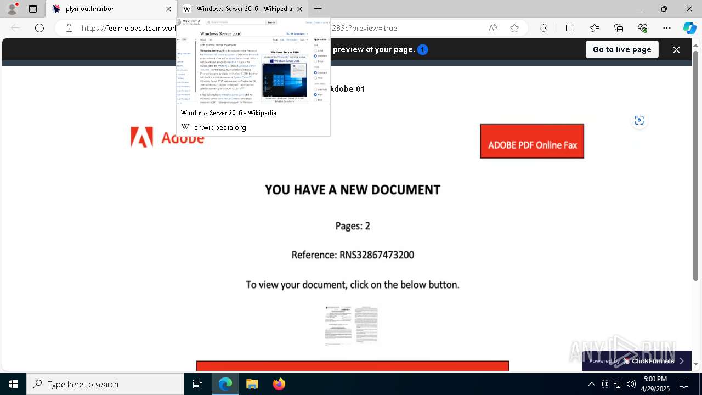Open the Favorites list
This screenshot has width=702, height=395.
tap(595, 28)
